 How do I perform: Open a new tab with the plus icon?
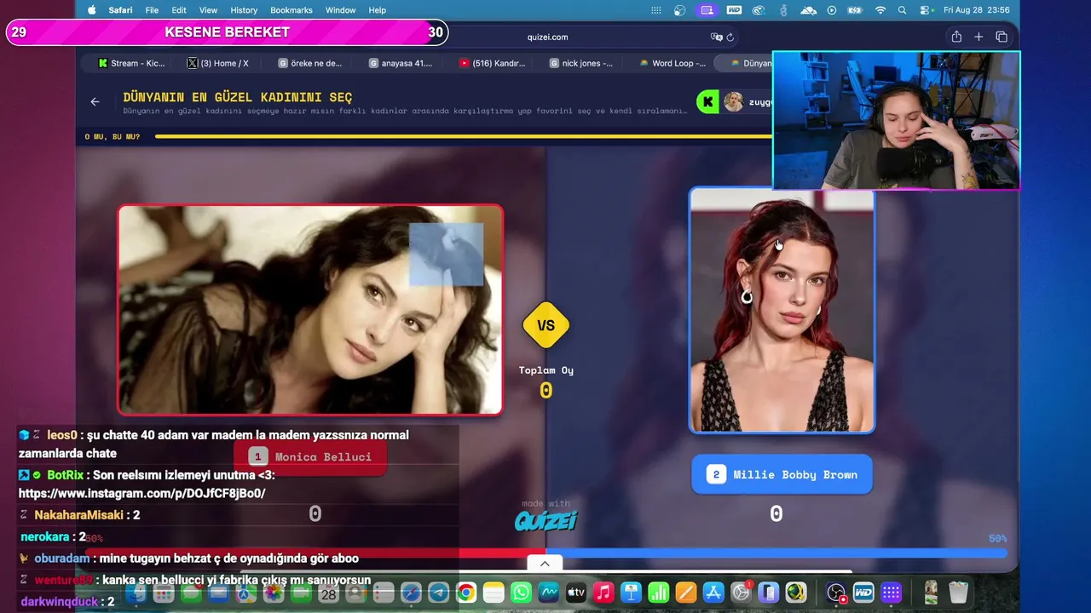[x=978, y=37]
